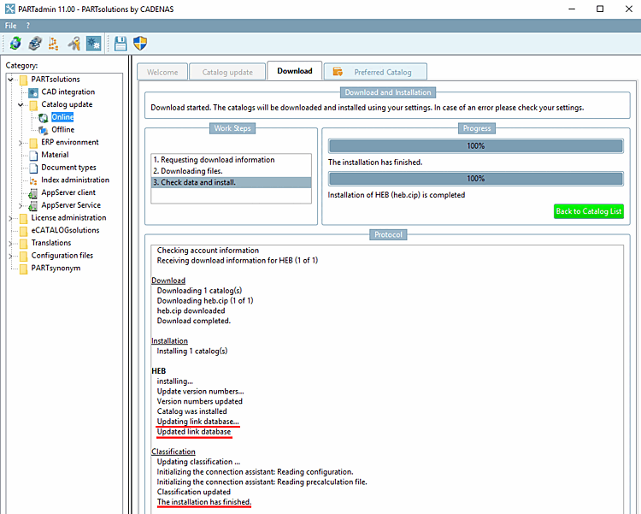Click the orange tree structure toolbar icon

pyautogui.click(x=54, y=43)
